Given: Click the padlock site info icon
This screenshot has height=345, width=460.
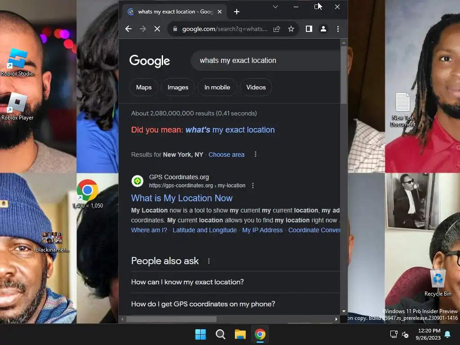Looking at the screenshot, I should [x=175, y=29].
